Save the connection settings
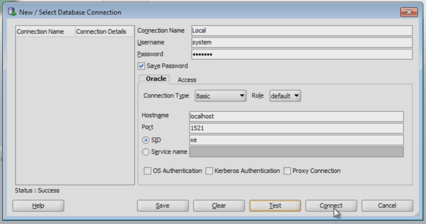The height and width of the screenshot is (224, 426). pyautogui.click(x=163, y=206)
